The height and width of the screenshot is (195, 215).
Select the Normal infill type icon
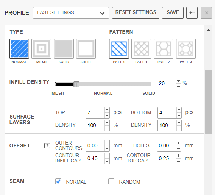19,48
